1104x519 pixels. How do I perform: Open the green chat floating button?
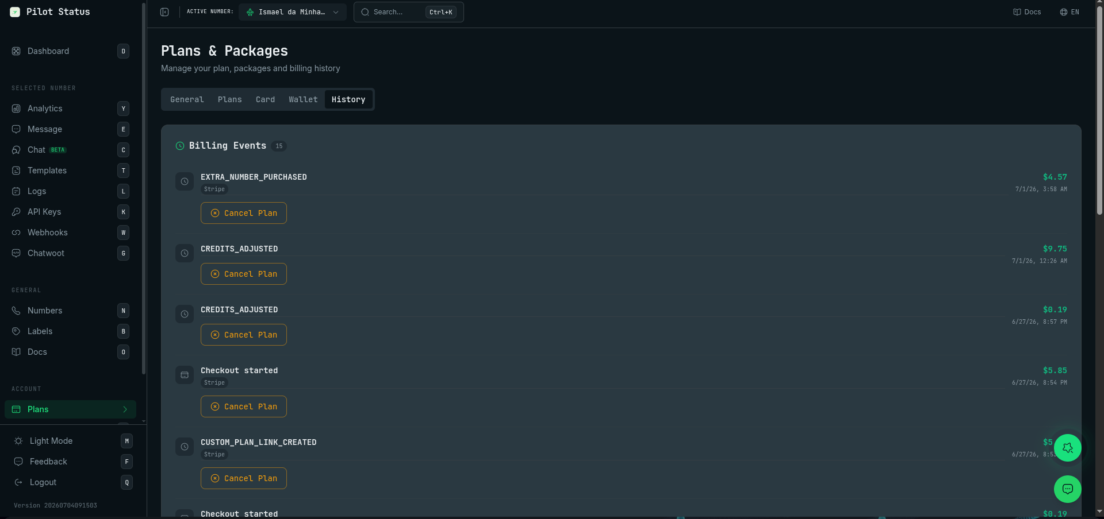click(x=1068, y=489)
